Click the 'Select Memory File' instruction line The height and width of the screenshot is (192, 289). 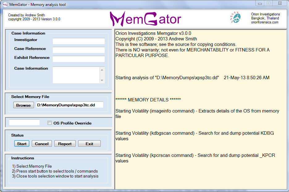(x=32, y=166)
